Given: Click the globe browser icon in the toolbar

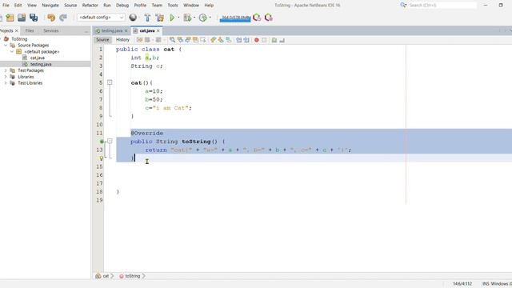Looking at the screenshot, I should click(x=133, y=18).
